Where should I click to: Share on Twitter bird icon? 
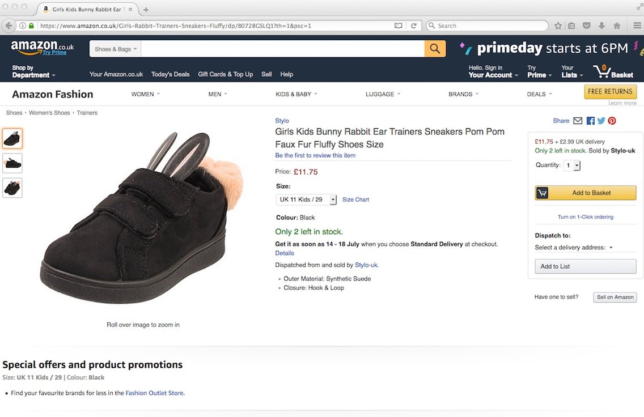tap(601, 121)
